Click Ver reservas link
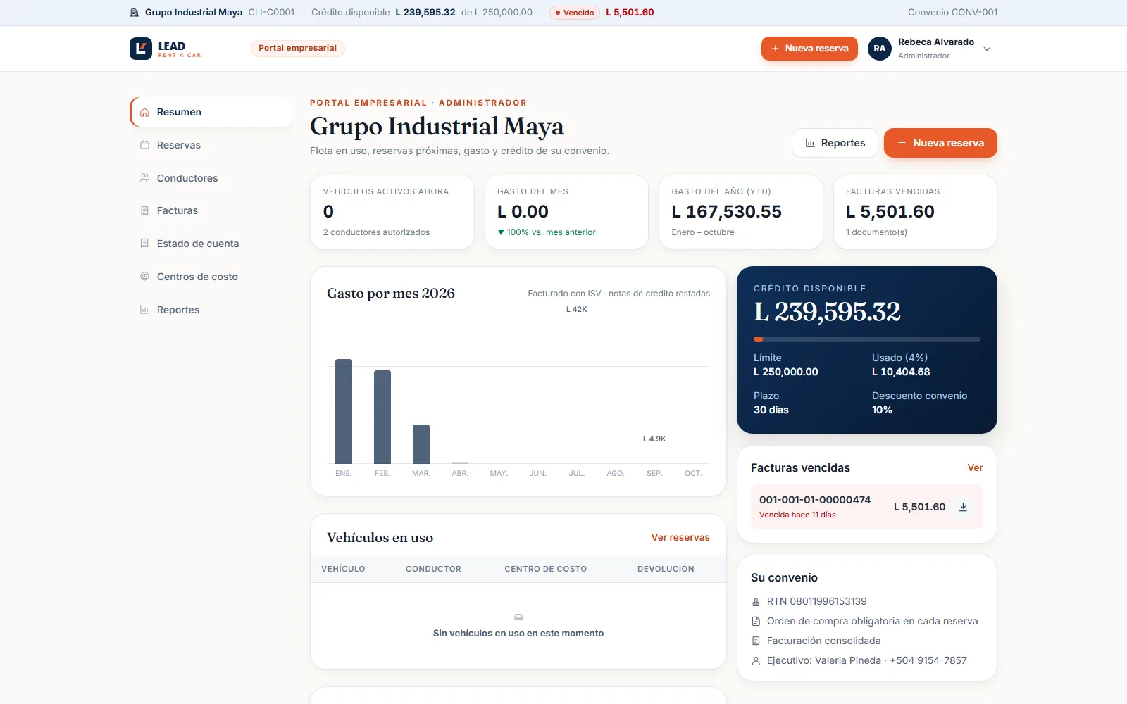This screenshot has height=704, width=1127. [x=680, y=537]
